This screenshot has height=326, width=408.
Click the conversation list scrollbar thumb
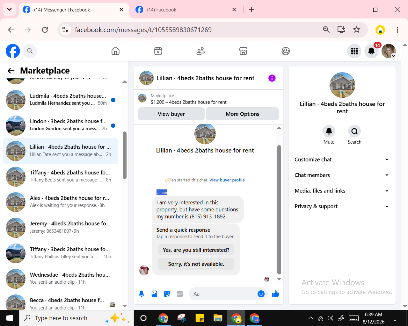tap(125, 155)
